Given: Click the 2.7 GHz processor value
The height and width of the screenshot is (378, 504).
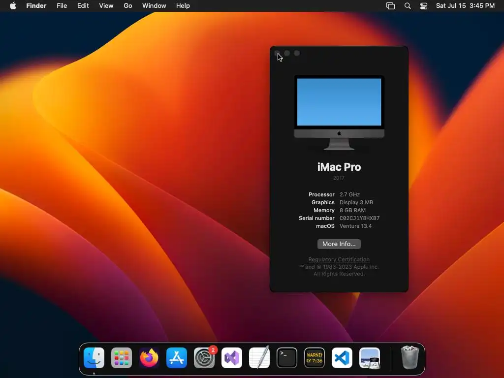Looking at the screenshot, I should coord(350,194).
